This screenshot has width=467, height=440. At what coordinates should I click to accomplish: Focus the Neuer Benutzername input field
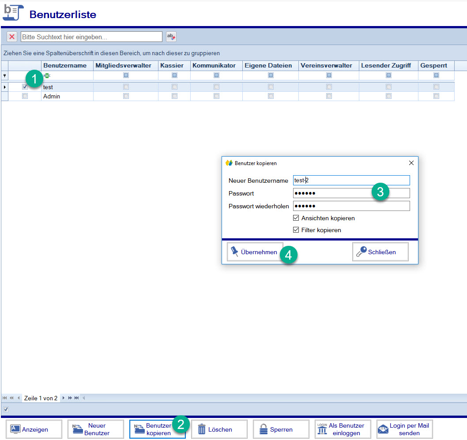click(x=351, y=180)
